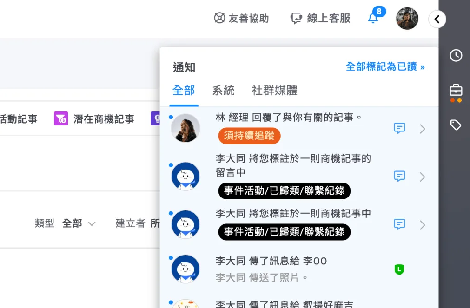Switch to the 全部 notifications tab
Screen dimensions: 470x308
tap(184, 90)
